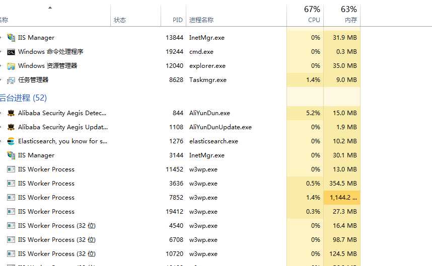
Task: Click the 124.5 MB memory cell
Action: pyautogui.click(x=343, y=254)
